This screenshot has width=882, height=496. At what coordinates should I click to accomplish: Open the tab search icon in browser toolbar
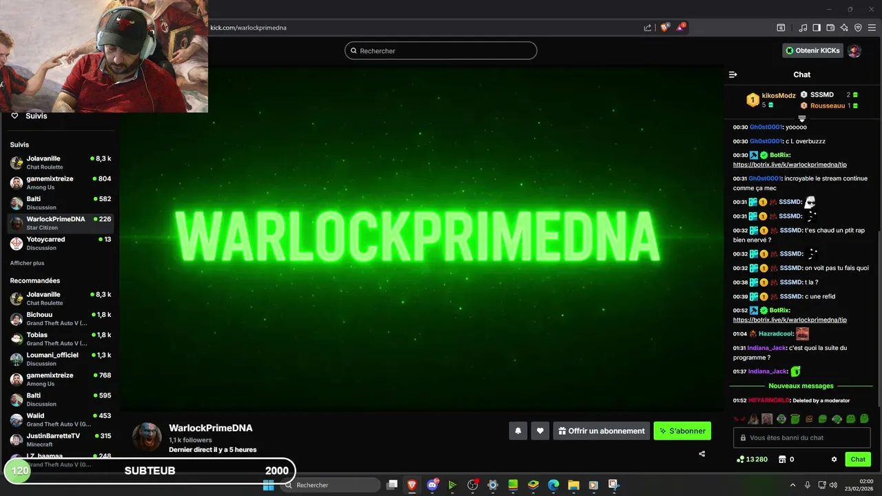(781, 28)
